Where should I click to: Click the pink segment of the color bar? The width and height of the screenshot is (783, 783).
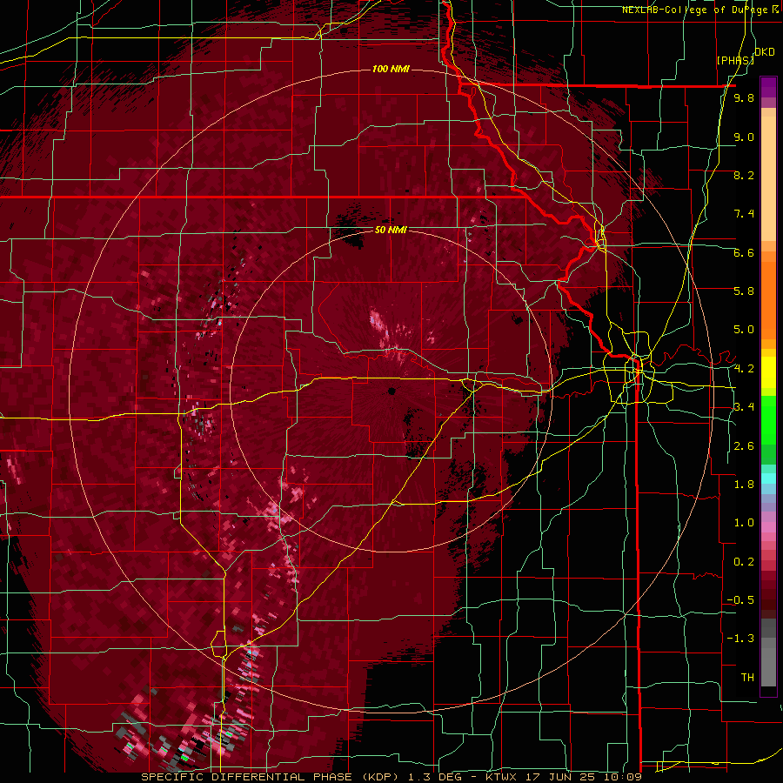pyautogui.click(x=768, y=527)
